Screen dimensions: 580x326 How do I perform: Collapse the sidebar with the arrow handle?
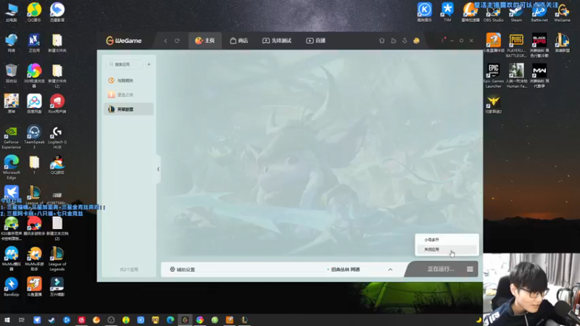pos(158,170)
